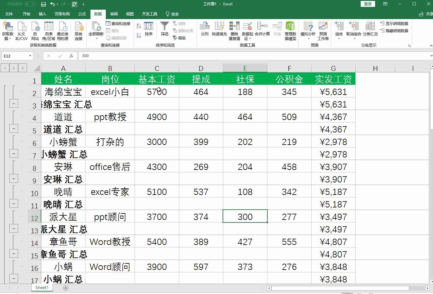Image resolution: width=433 pixels, height=294 pixels.
Task: Click the 登录 button
Action: [x=368, y=4]
